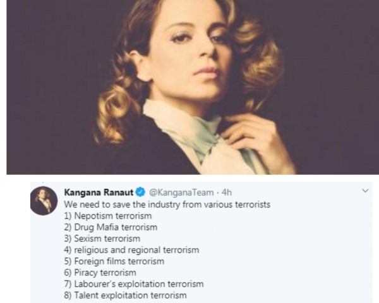Click the number '8)' in the list
Image resolution: width=379 pixels, height=303 pixels.
coord(68,295)
